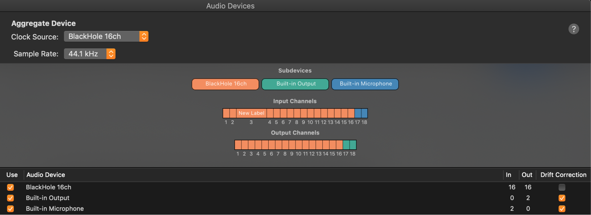Click output channel 18 green box

pyautogui.click(x=353, y=145)
